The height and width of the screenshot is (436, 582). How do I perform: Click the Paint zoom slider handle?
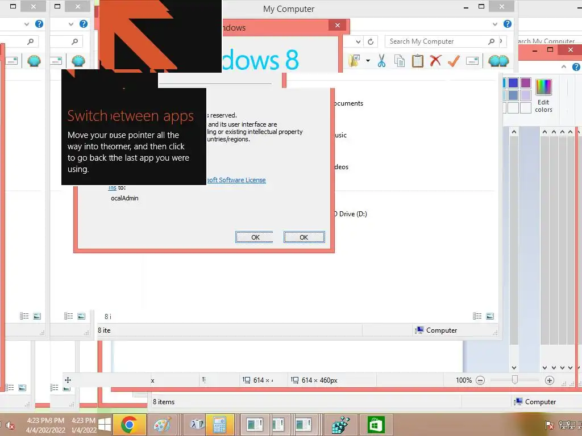coord(515,380)
